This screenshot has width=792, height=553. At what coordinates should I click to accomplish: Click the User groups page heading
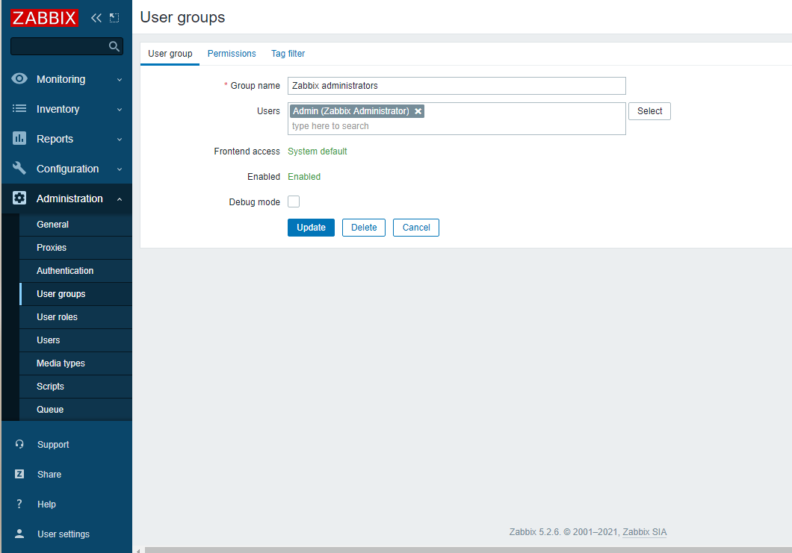[x=182, y=17]
